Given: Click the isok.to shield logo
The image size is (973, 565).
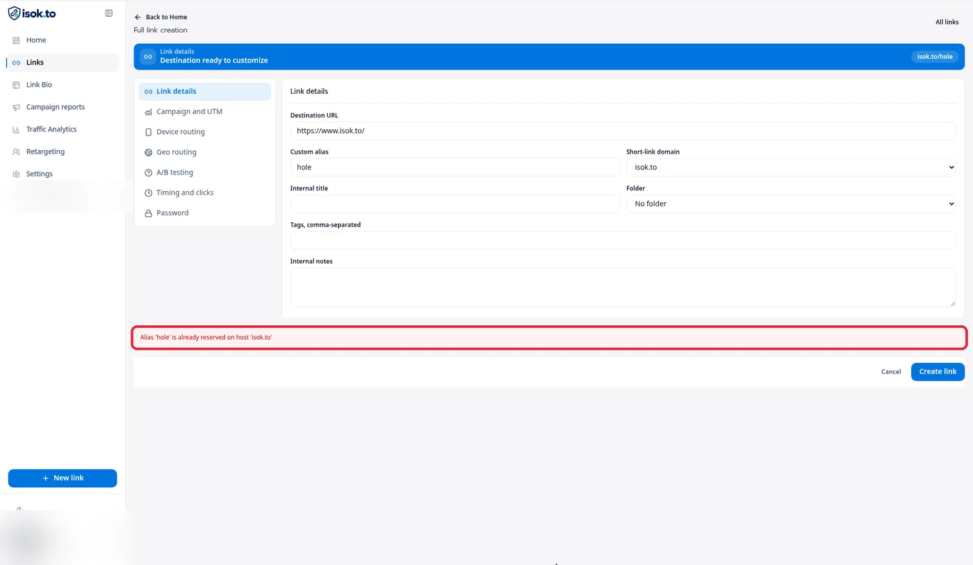Looking at the screenshot, I should pos(14,13).
